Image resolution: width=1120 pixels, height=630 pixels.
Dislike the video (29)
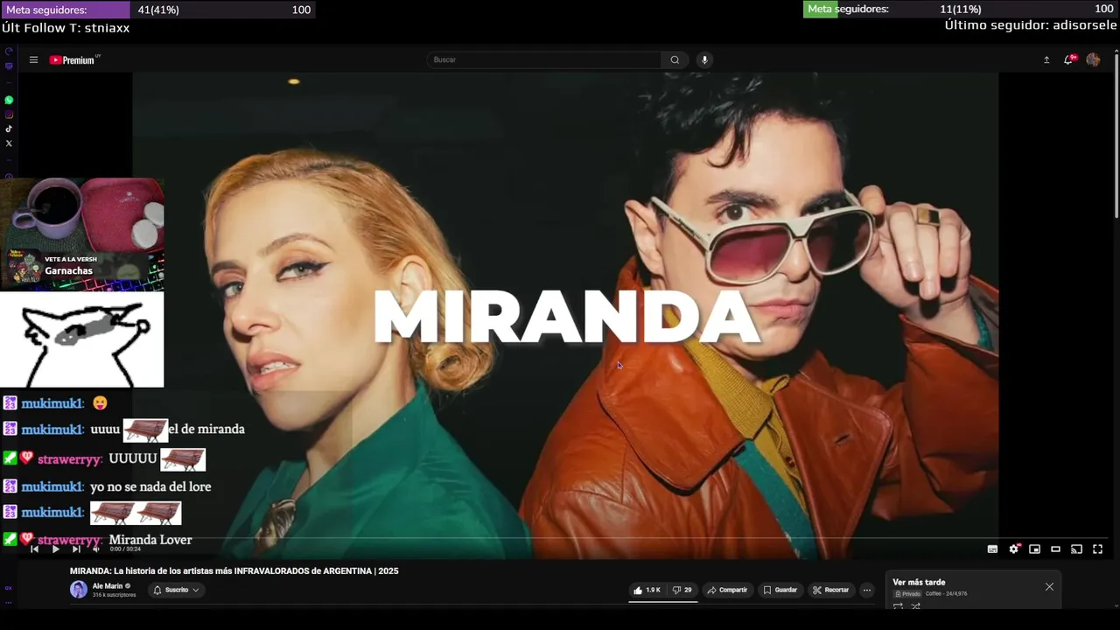(x=682, y=590)
